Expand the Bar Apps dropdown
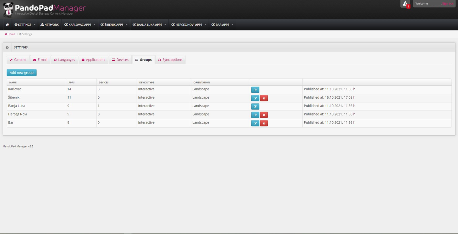The height and width of the screenshot is (234, 458). (x=222, y=25)
